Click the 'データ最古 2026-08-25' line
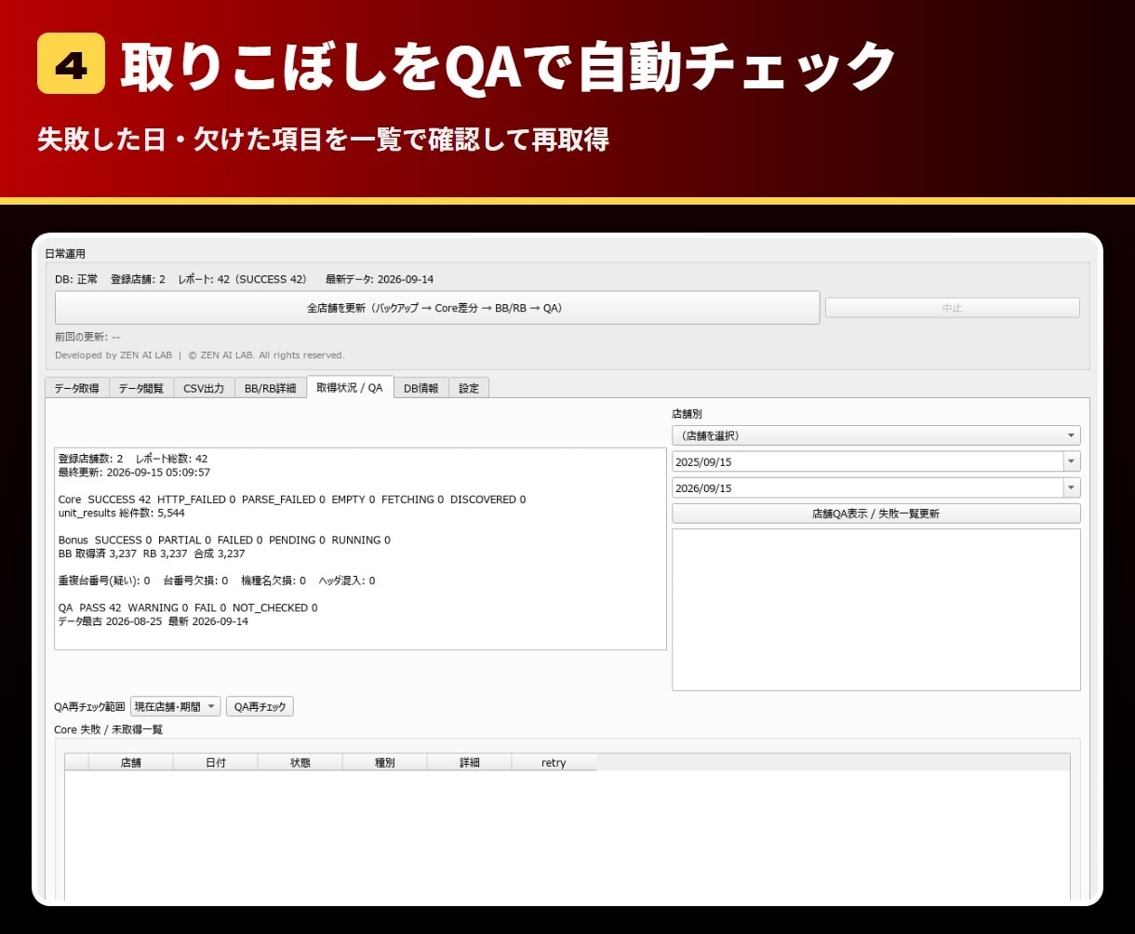This screenshot has width=1135, height=934. (x=153, y=621)
